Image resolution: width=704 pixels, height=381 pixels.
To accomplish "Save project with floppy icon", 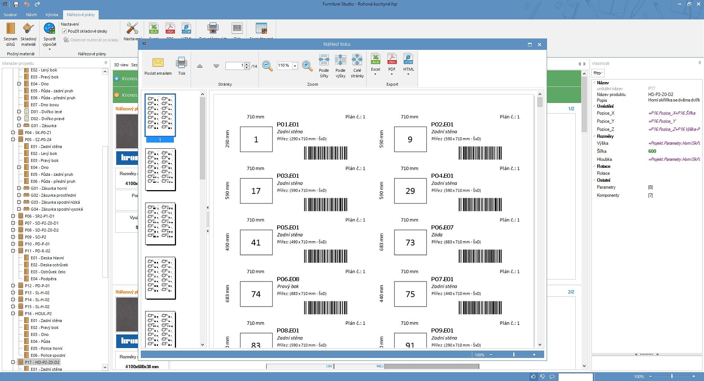I will click(16, 4).
